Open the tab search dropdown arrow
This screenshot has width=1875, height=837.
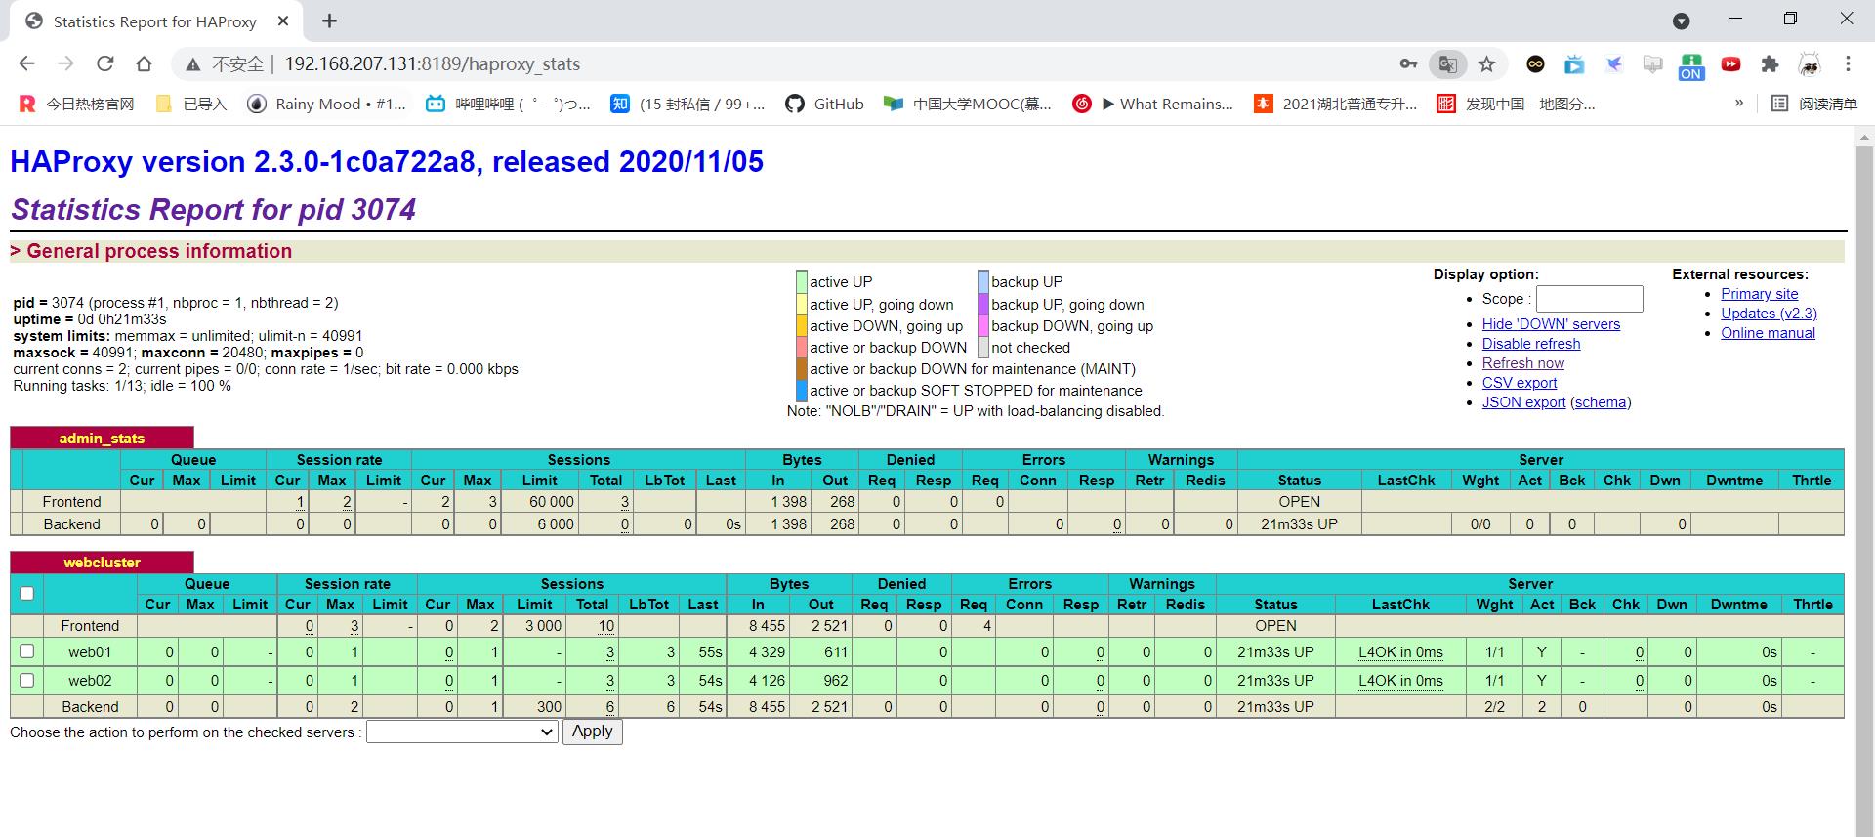[x=1682, y=21]
